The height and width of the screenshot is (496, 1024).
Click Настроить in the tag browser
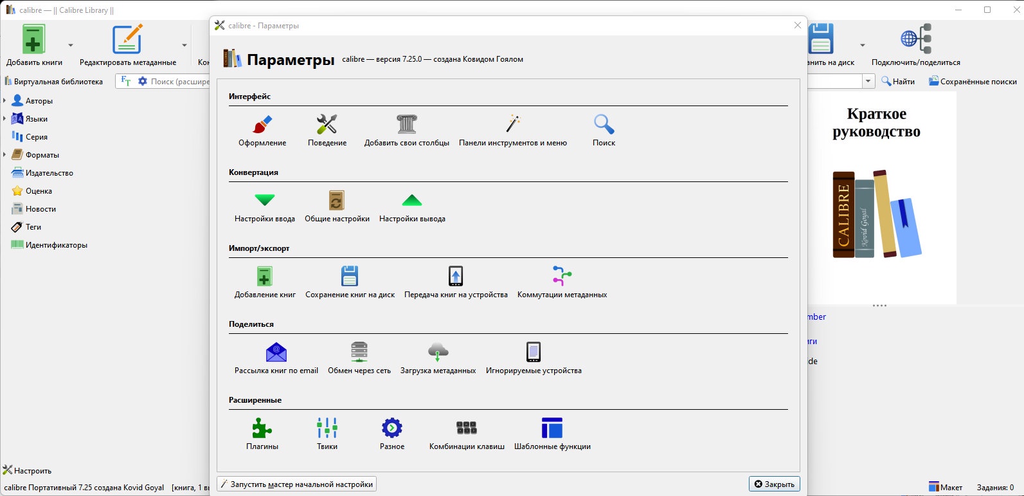[27, 470]
